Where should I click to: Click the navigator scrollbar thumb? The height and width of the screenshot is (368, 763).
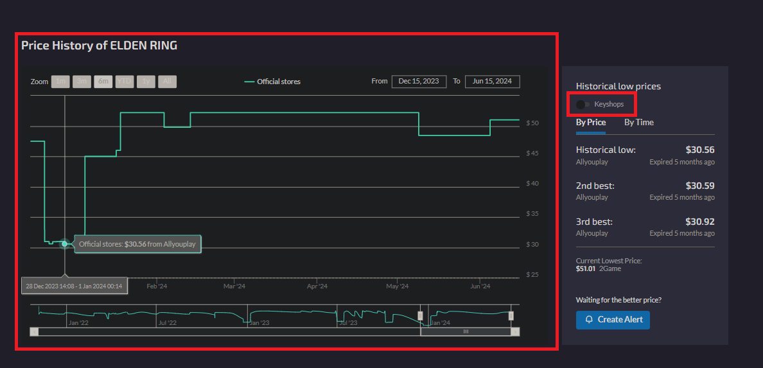(x=466, y=331)
